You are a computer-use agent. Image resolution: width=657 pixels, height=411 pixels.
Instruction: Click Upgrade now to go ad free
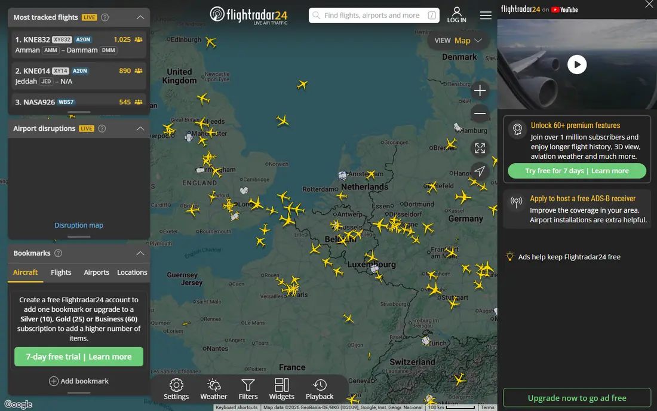[x=577, y=398]
